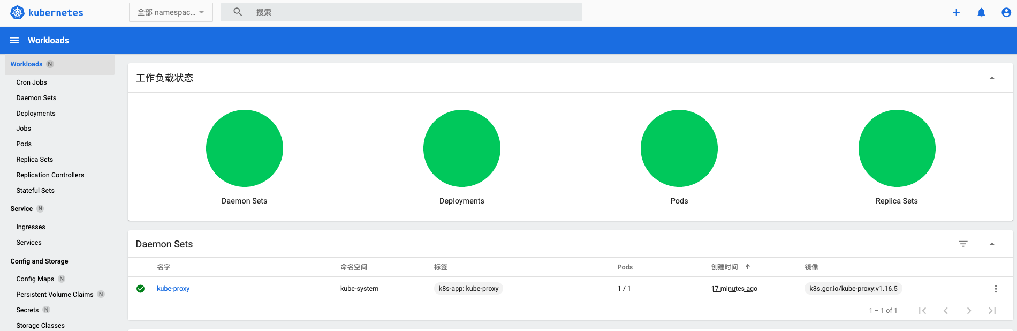Open the notifications bell icon

tap(981, 12)
